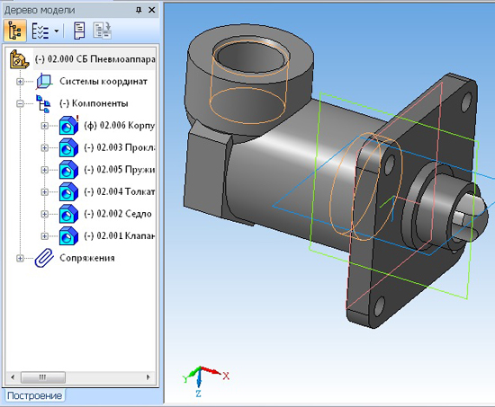Expand the Системы координат node

20,82
